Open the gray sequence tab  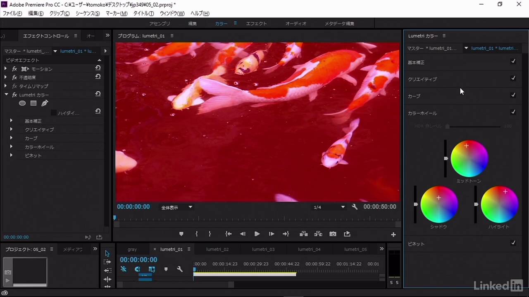(132, 249)
